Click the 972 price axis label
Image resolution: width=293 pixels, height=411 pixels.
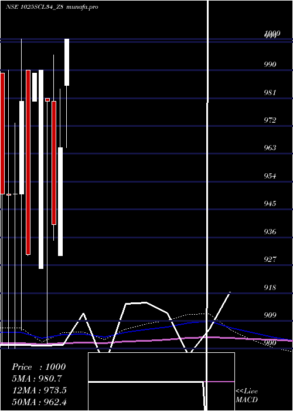point(270,120)
